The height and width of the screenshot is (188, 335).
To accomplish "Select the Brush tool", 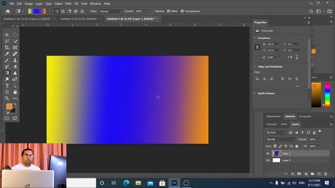I will 7,60.
